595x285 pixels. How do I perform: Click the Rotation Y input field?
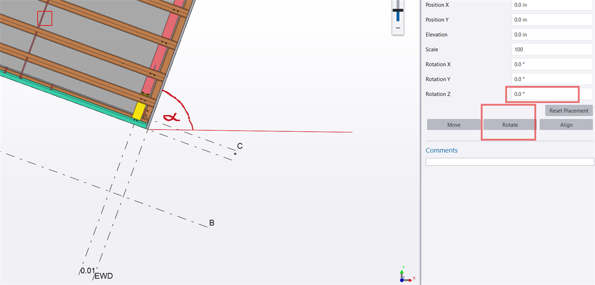[x=551, y=79]
